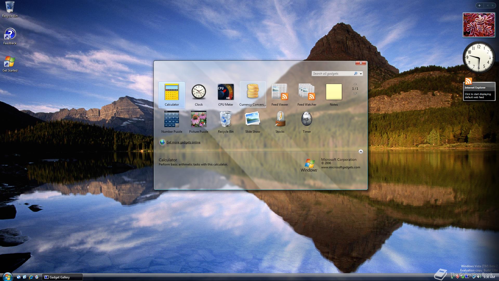
Task: Select the Feed Viewer gadget
Action: pos(280,95)
